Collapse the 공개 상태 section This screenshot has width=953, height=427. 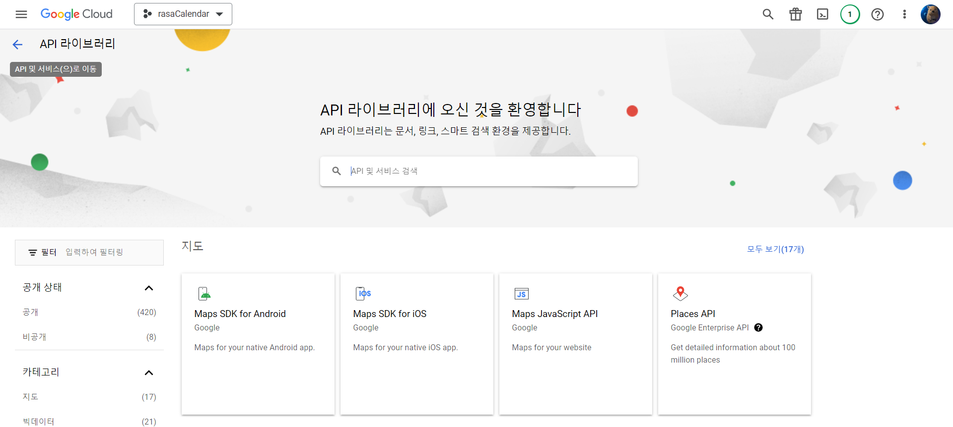148,288
